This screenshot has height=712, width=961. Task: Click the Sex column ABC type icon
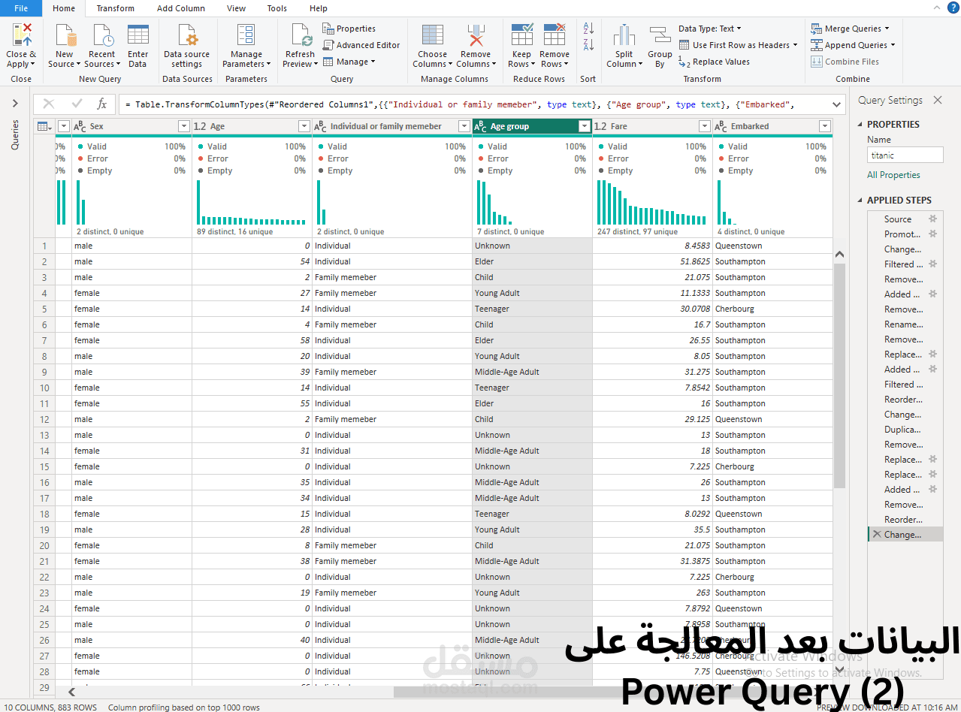coord(80,126)
